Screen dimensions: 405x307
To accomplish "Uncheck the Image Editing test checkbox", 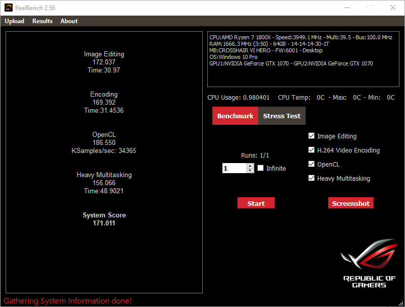I will tap(312, 136).
